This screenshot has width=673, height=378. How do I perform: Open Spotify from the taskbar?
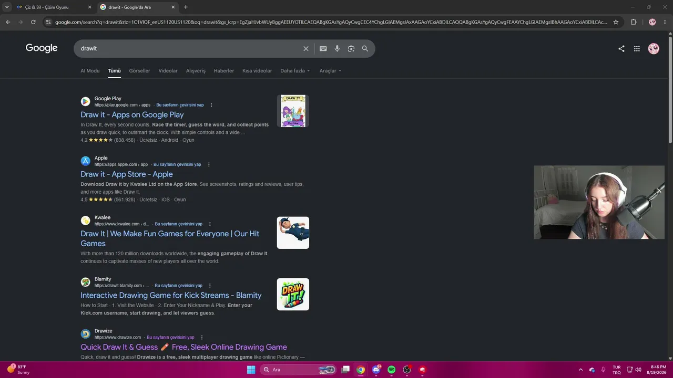click(391, 370)
